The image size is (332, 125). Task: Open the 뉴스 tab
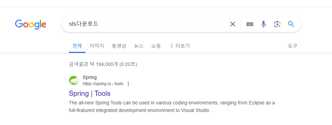pos(139,46)
